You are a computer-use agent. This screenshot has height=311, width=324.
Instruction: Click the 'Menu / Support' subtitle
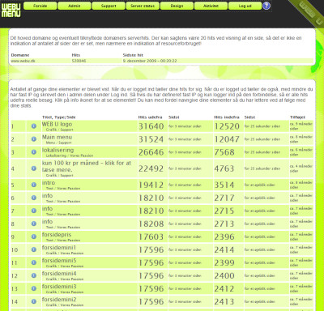point(58,143)
